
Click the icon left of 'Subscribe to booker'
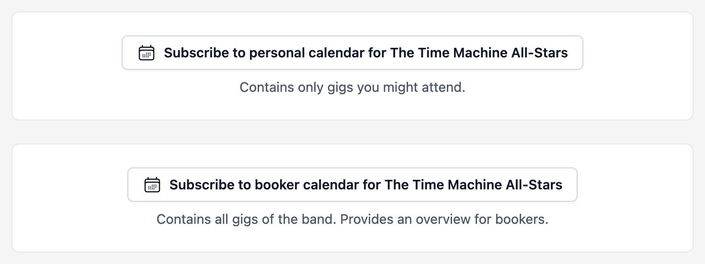[x=152, y=185]
